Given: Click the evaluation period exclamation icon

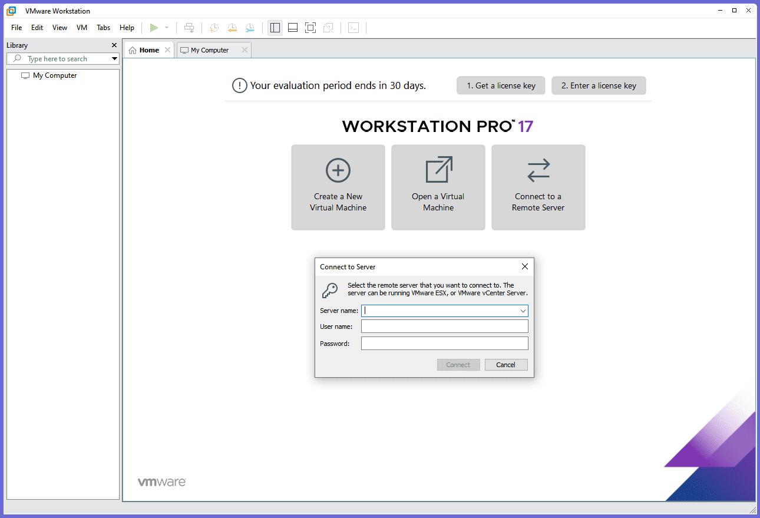Looking at the screenshot, I should (x=240, y=85).
